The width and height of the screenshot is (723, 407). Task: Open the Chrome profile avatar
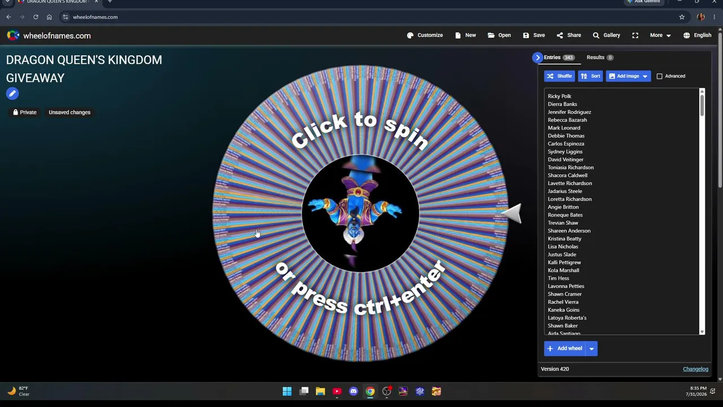pyautogui.click(x=700, y=17)
